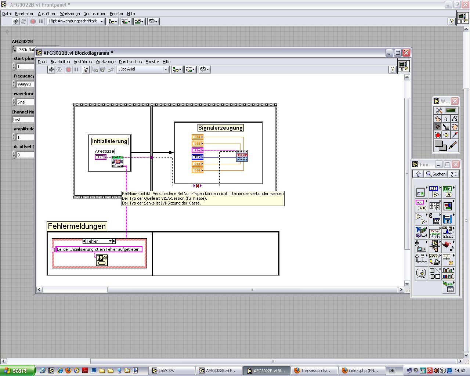Open the Structures function palette
Viewport: 470px width, 376px height.
pyautogui.click(x=421, y=192)
